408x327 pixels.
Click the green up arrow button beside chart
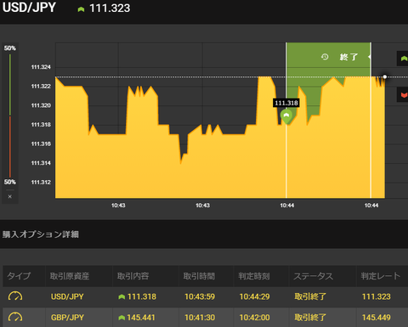(x=403, y=59)
